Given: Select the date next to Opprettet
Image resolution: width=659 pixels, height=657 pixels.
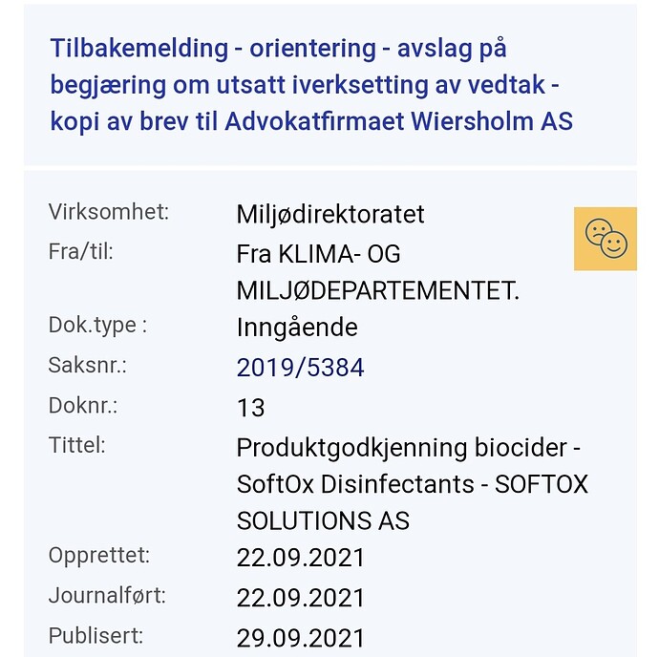Looking at the screenshot, I should 301,558.
